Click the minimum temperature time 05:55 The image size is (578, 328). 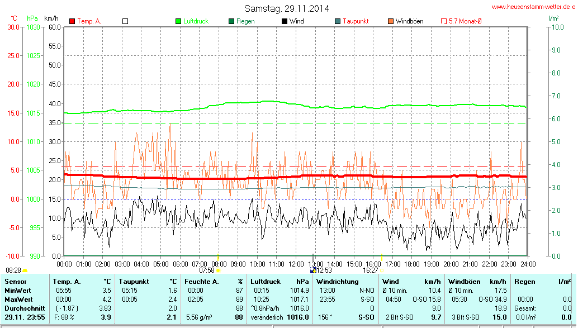tap(63, 291)
